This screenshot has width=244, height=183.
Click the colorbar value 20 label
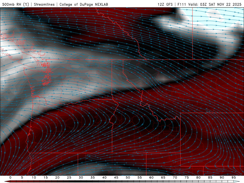coord(57,178)
